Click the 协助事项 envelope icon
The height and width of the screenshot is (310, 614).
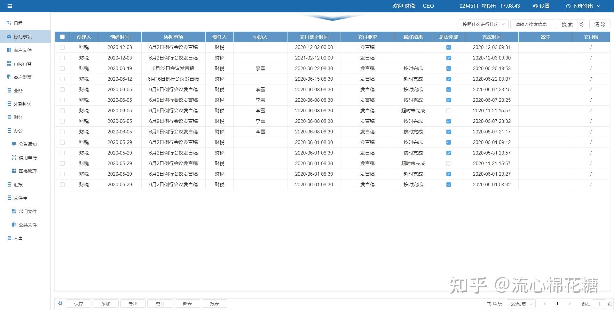point(9,36)
